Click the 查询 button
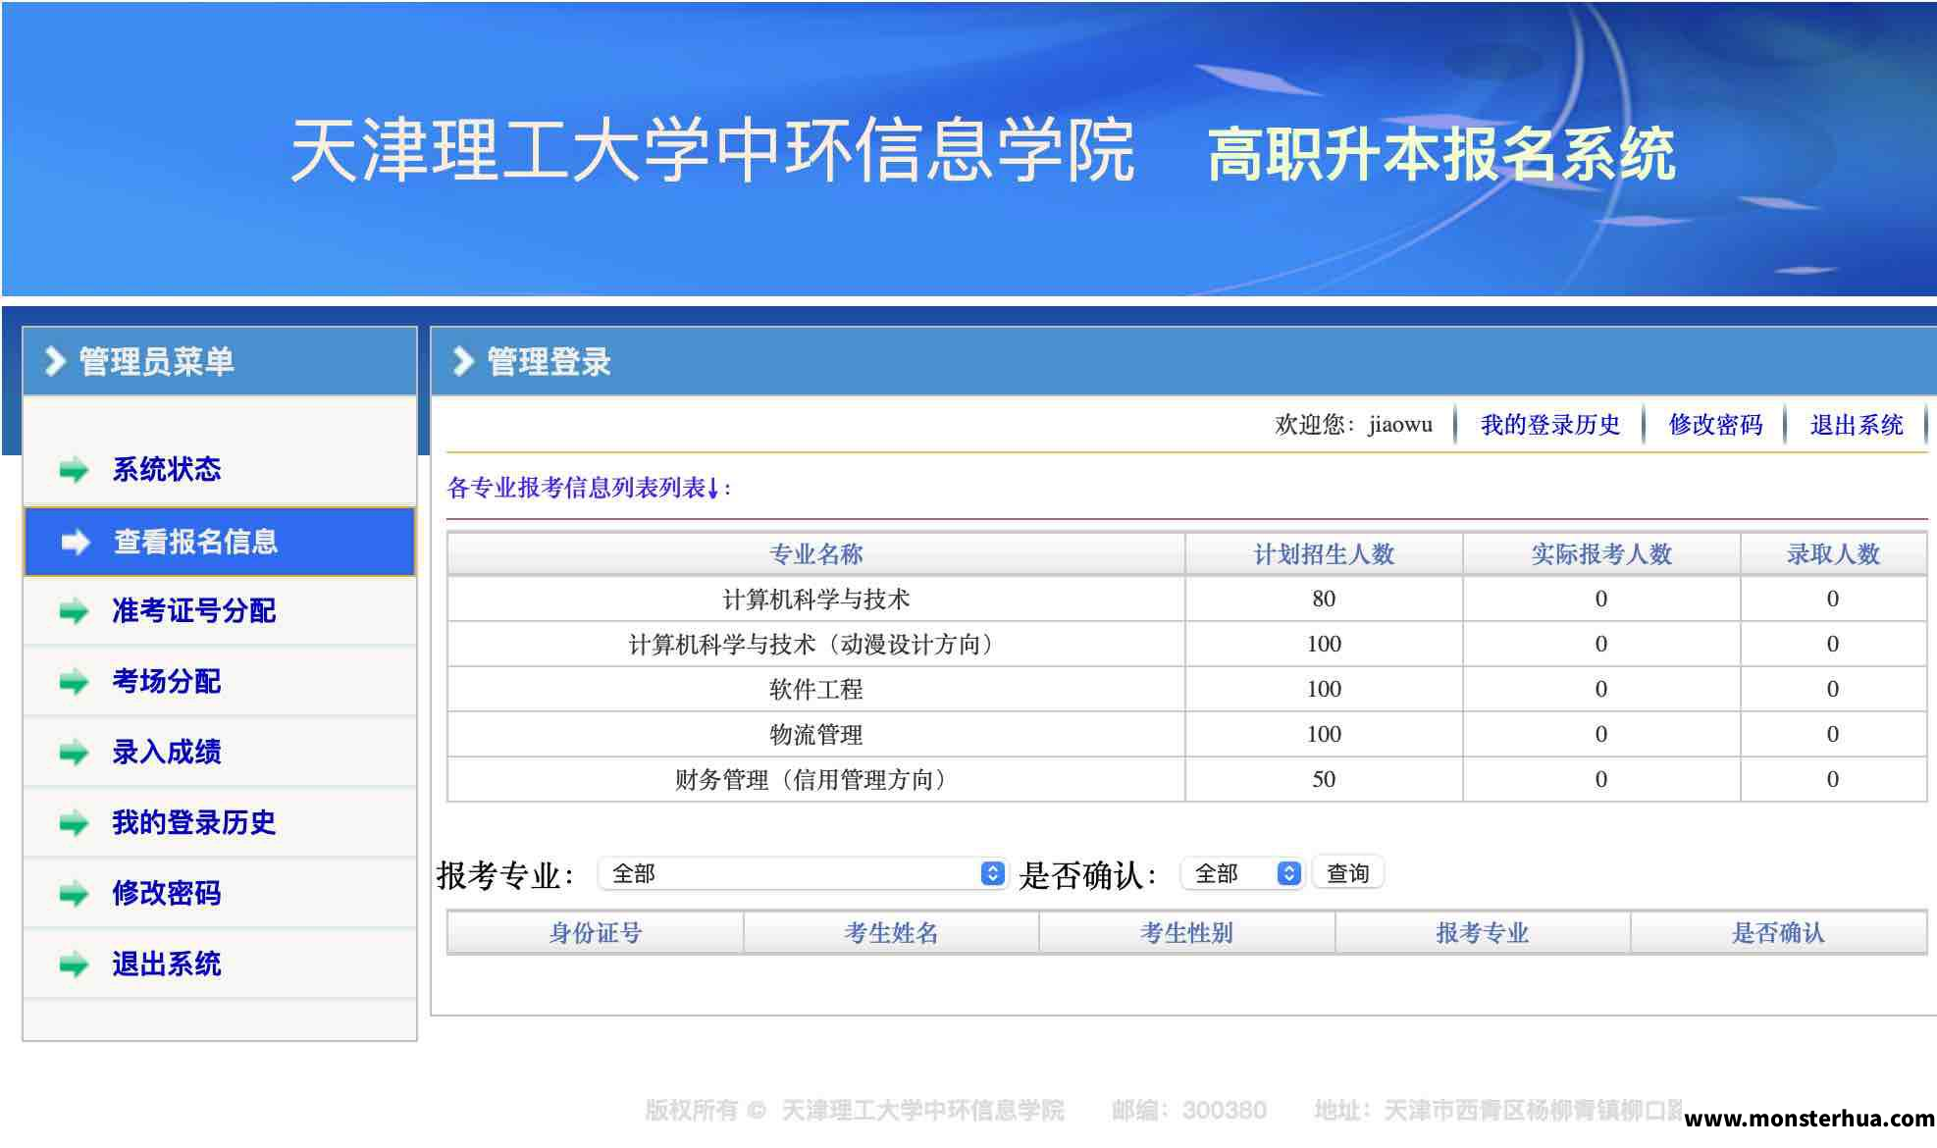This screenshot has height=1148, width=1937. coord(1348,873)
